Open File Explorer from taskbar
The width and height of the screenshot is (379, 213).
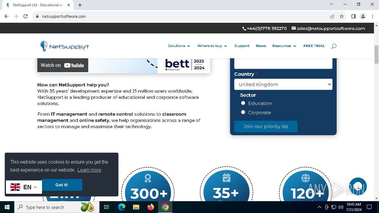(x=136, y=207)
